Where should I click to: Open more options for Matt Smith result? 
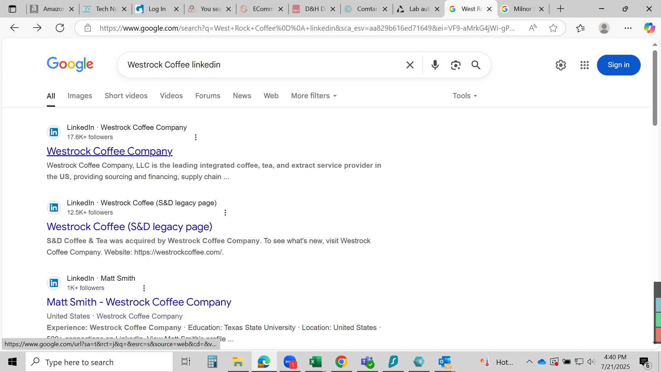click(144, 288)
